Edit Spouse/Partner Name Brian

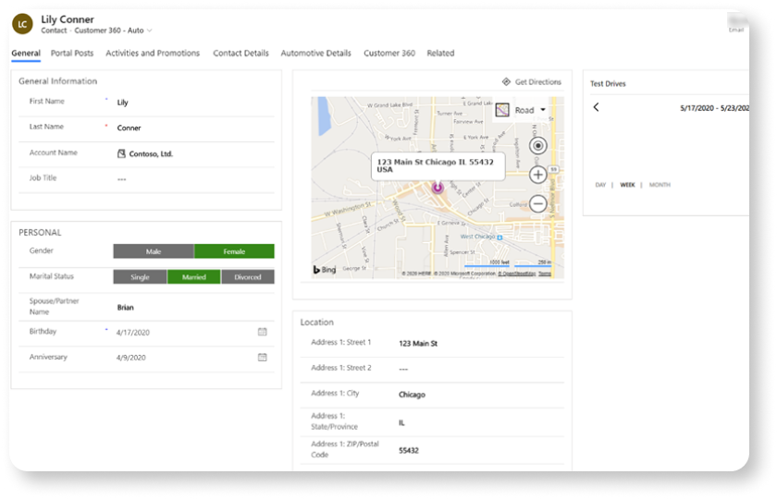(x=194, y=308)
